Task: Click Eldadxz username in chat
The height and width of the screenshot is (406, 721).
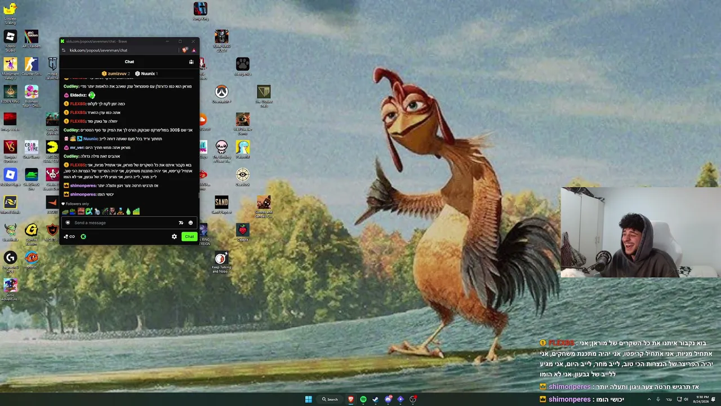Action: (x=78, y=95)
